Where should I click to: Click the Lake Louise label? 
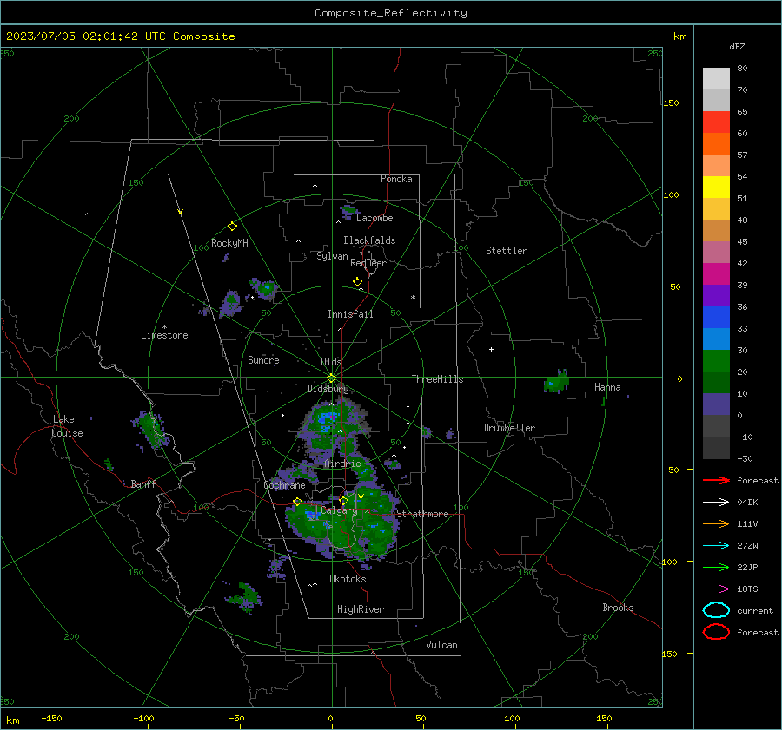(67, 426)
